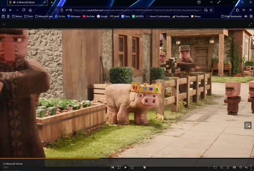Click the avatar extension icon with glasses
This screenshot has width=254, height=171.
coord(246,16)
